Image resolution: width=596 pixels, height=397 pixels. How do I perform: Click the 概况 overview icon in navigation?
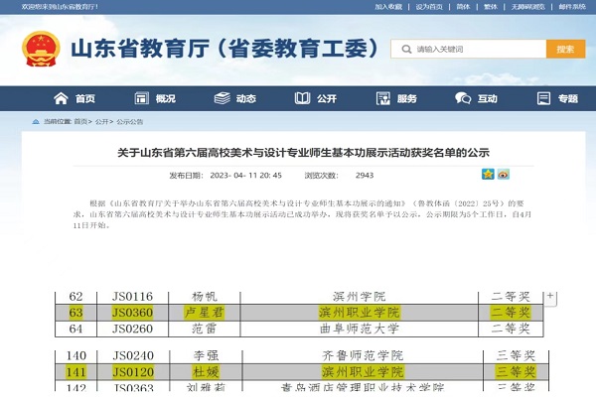[139, 99]
